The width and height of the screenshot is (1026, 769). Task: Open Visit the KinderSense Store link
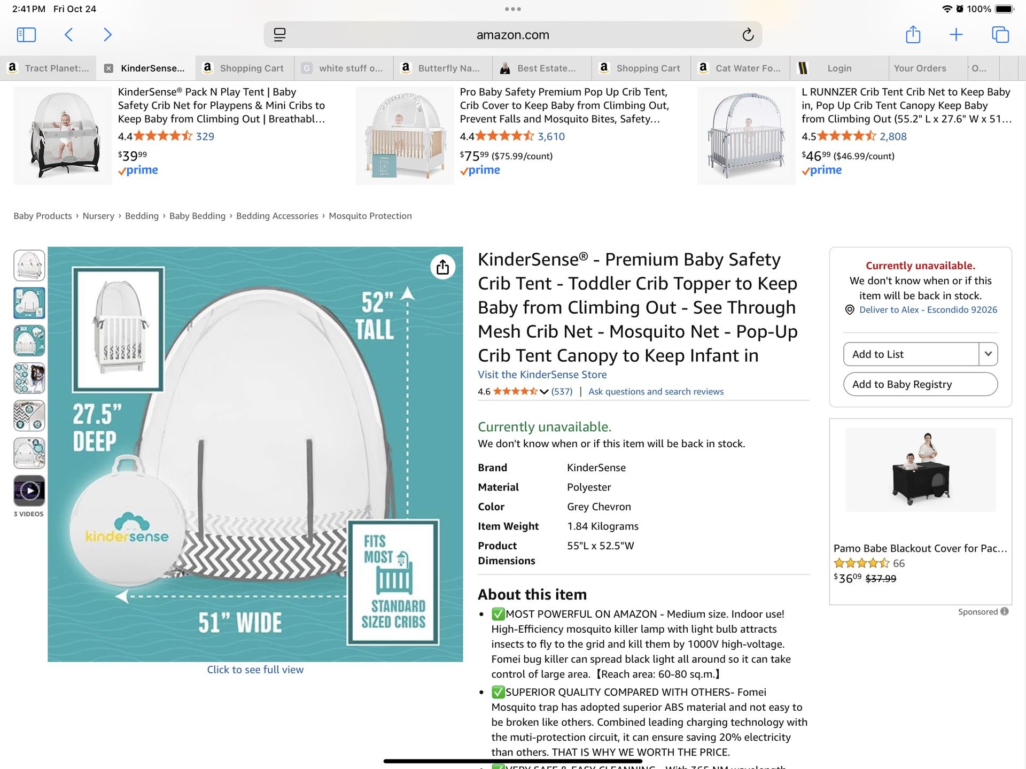pos(542,375)
